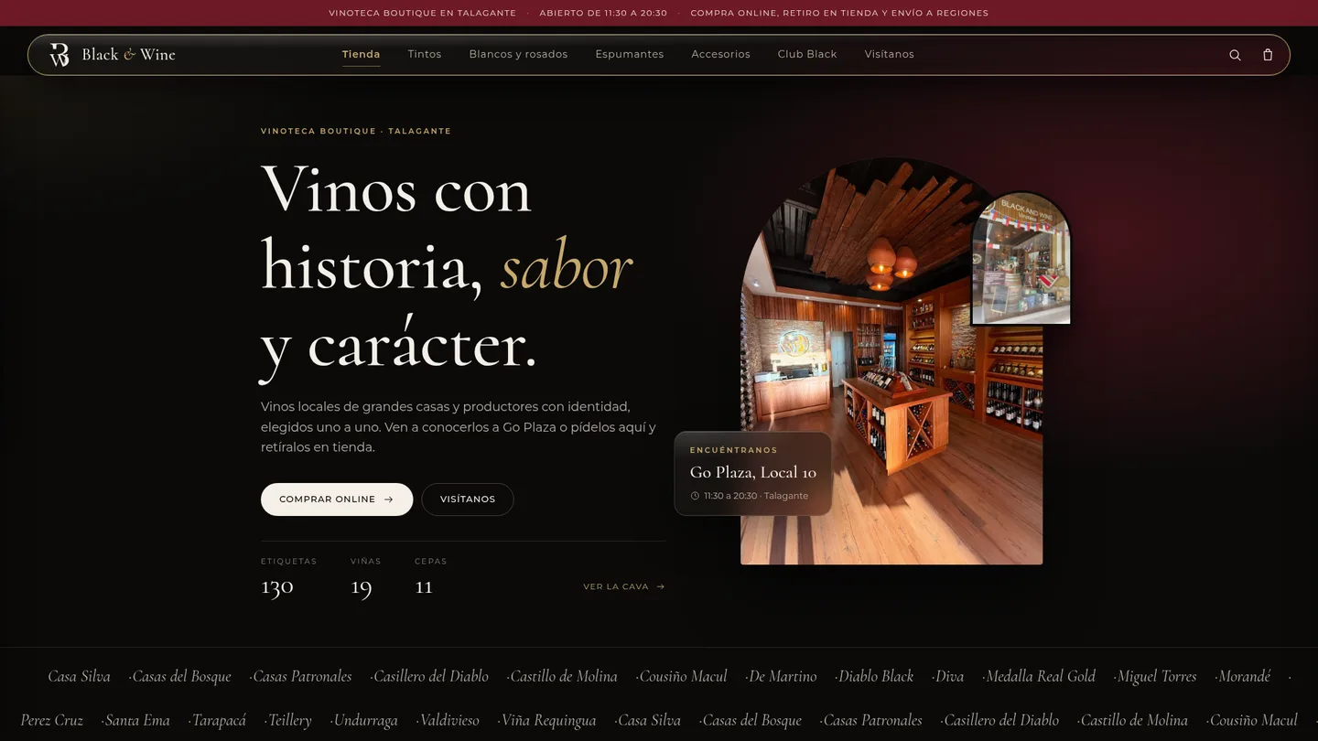Choose De Martino brand

tap(783, 676)
